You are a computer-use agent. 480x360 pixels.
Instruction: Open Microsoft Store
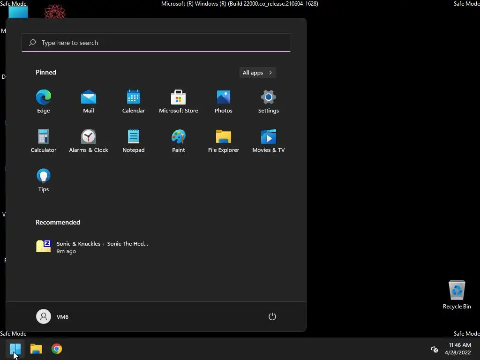click(x=179, y=102)
